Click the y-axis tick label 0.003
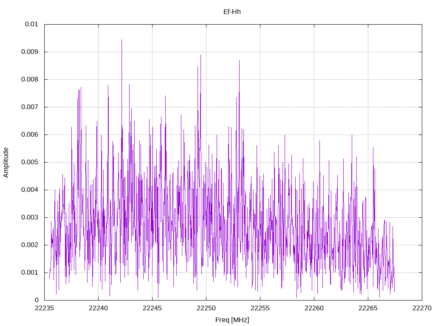Screen dimensions: 435x326 tap(30, 217)
